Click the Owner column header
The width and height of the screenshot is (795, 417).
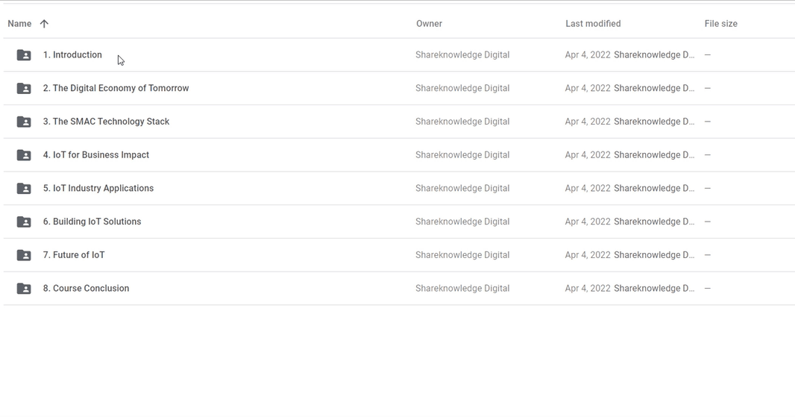[x=429, y=24]
